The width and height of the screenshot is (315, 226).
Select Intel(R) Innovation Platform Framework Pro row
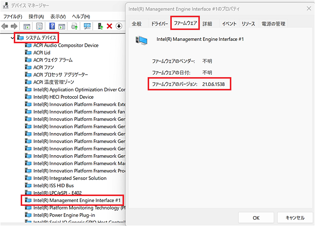(79, 170)
